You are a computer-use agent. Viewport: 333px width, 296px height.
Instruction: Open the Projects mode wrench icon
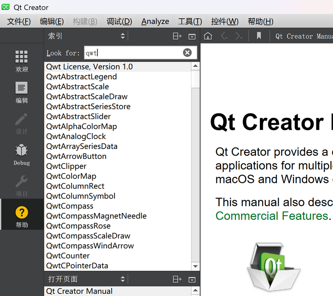(22, 186)
